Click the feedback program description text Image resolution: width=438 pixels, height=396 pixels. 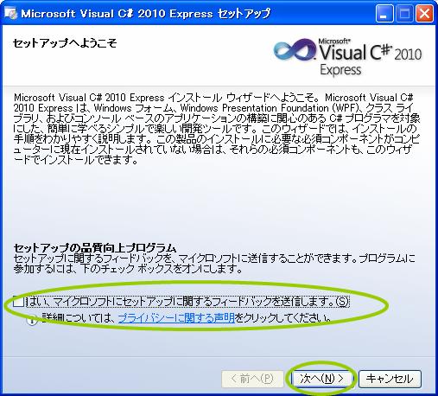pyautogui.click(x=214, y=264)
